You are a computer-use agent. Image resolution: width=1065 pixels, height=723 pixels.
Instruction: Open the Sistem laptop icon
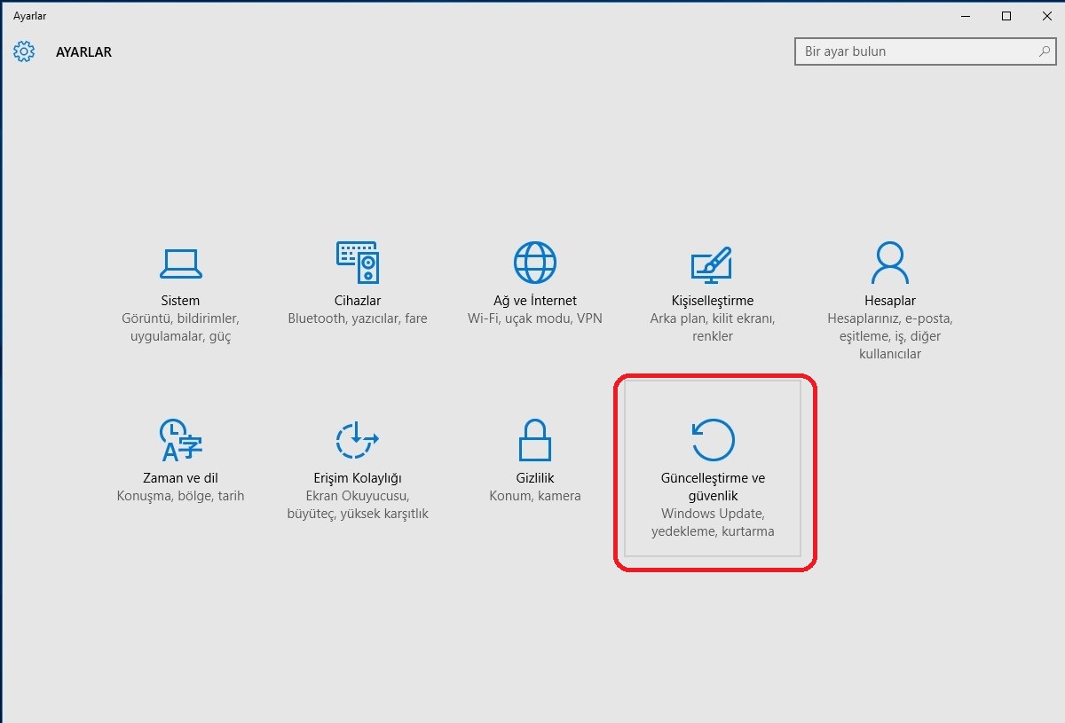click(x=180, y=263)
